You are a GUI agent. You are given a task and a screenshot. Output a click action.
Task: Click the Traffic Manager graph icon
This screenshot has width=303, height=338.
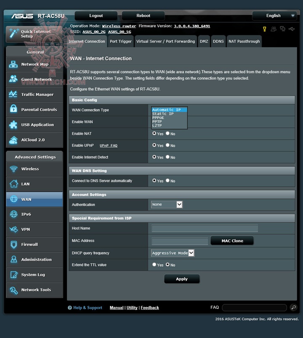coord(13,94)
